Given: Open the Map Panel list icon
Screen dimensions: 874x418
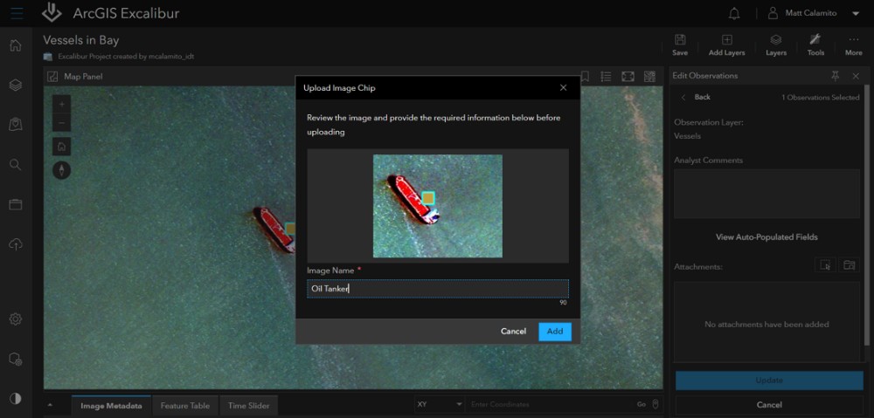Looking at the screenshot, I should [x=606, y=76].
